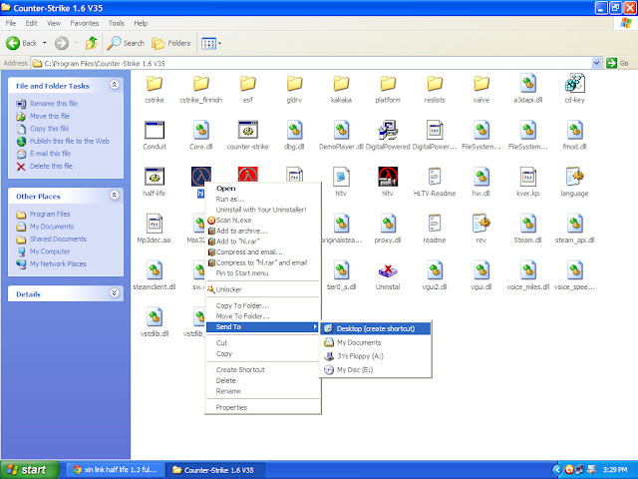Expand the Address bar dropdown

[596, 63]
